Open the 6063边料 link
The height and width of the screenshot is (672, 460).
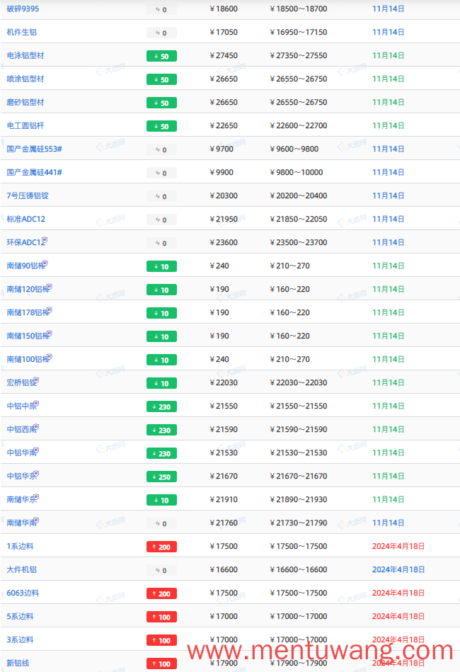[x=23, y=593]
